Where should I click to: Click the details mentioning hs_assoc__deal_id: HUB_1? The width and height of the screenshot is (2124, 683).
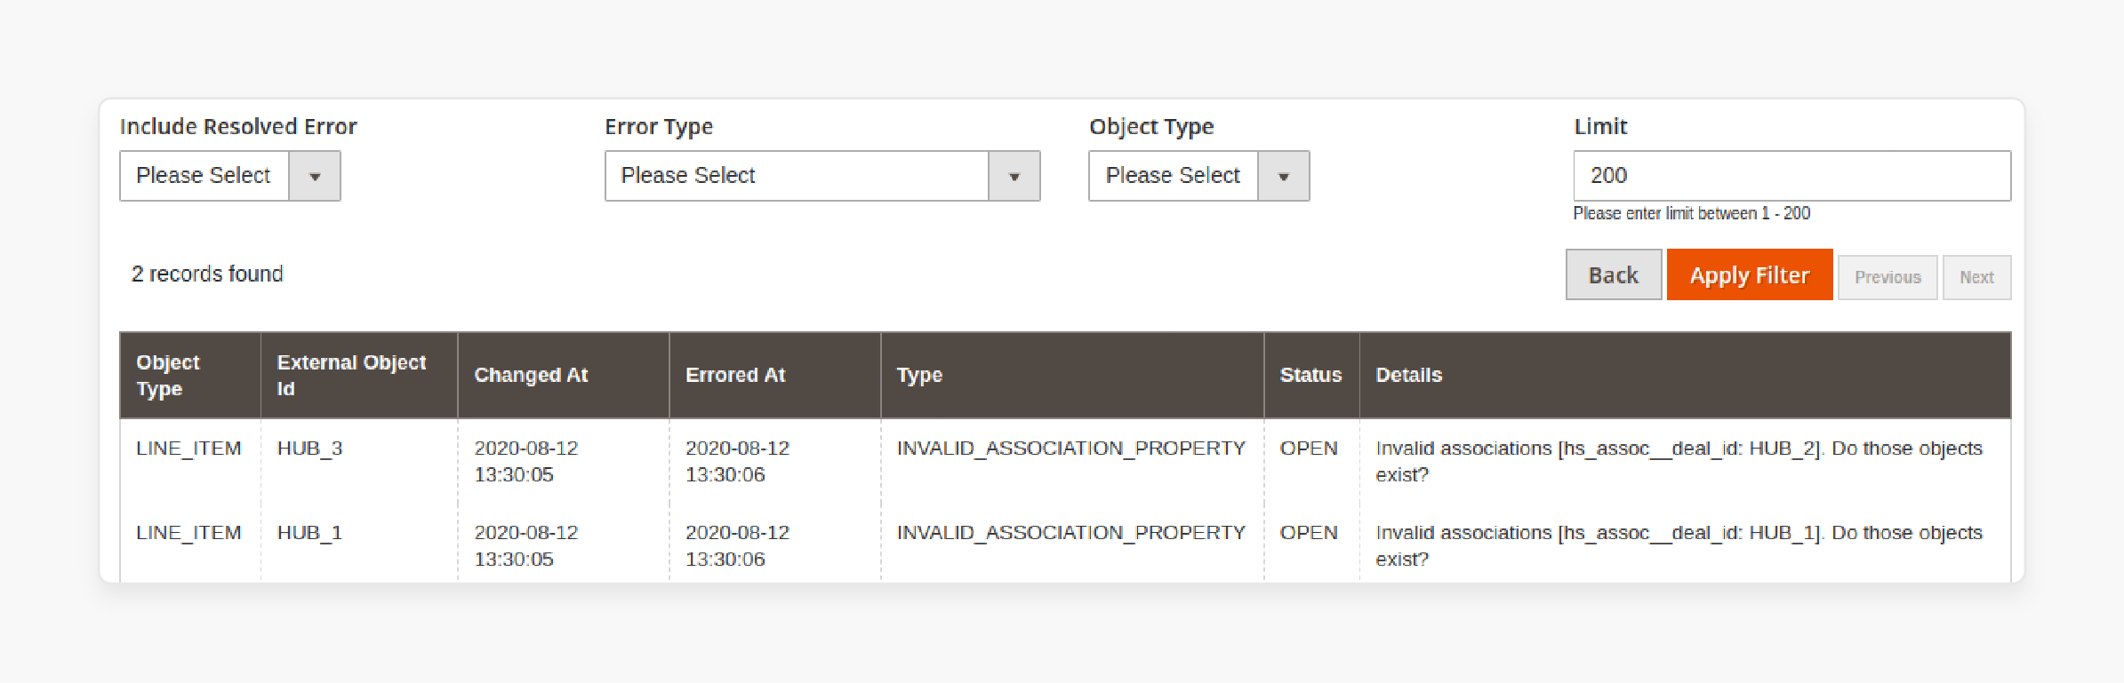(x=1679, y=546)
